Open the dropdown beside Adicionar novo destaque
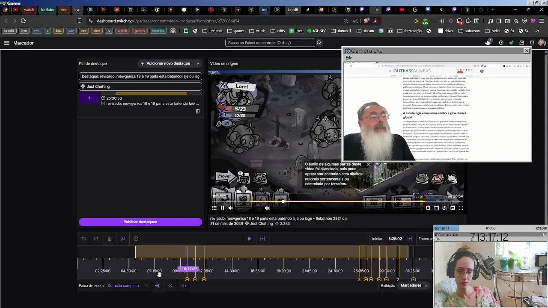The image size is (548, 308). tap(198, 64)
